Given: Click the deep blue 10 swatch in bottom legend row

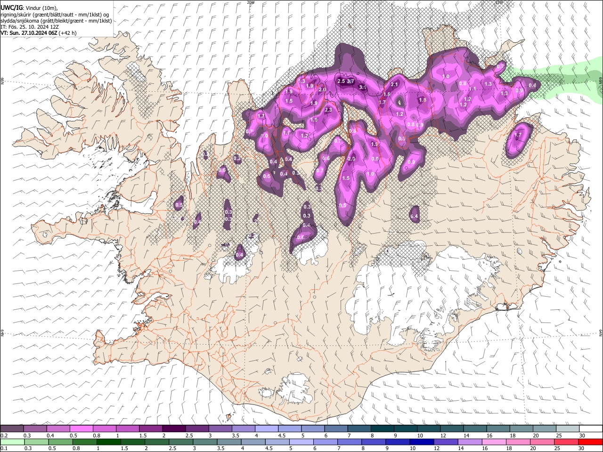Looking at the screenshot, I should 421,442.
